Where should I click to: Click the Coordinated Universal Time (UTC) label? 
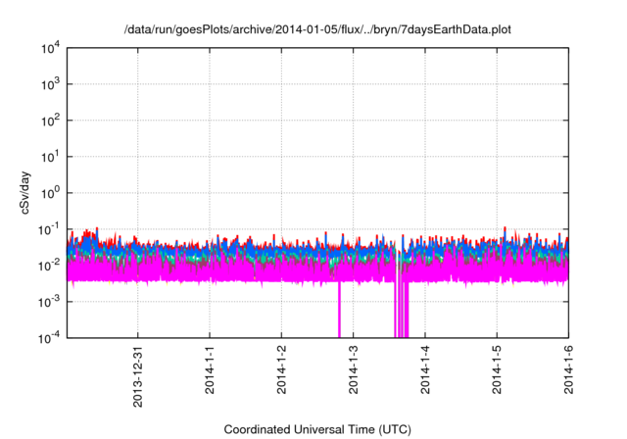point(317,429)
